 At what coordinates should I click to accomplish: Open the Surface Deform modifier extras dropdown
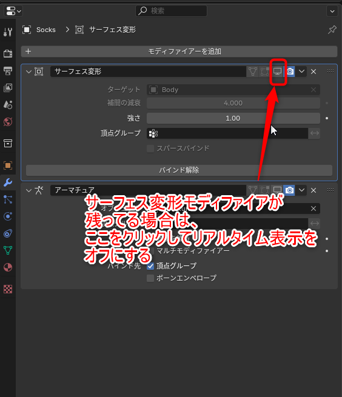(301, 72)
